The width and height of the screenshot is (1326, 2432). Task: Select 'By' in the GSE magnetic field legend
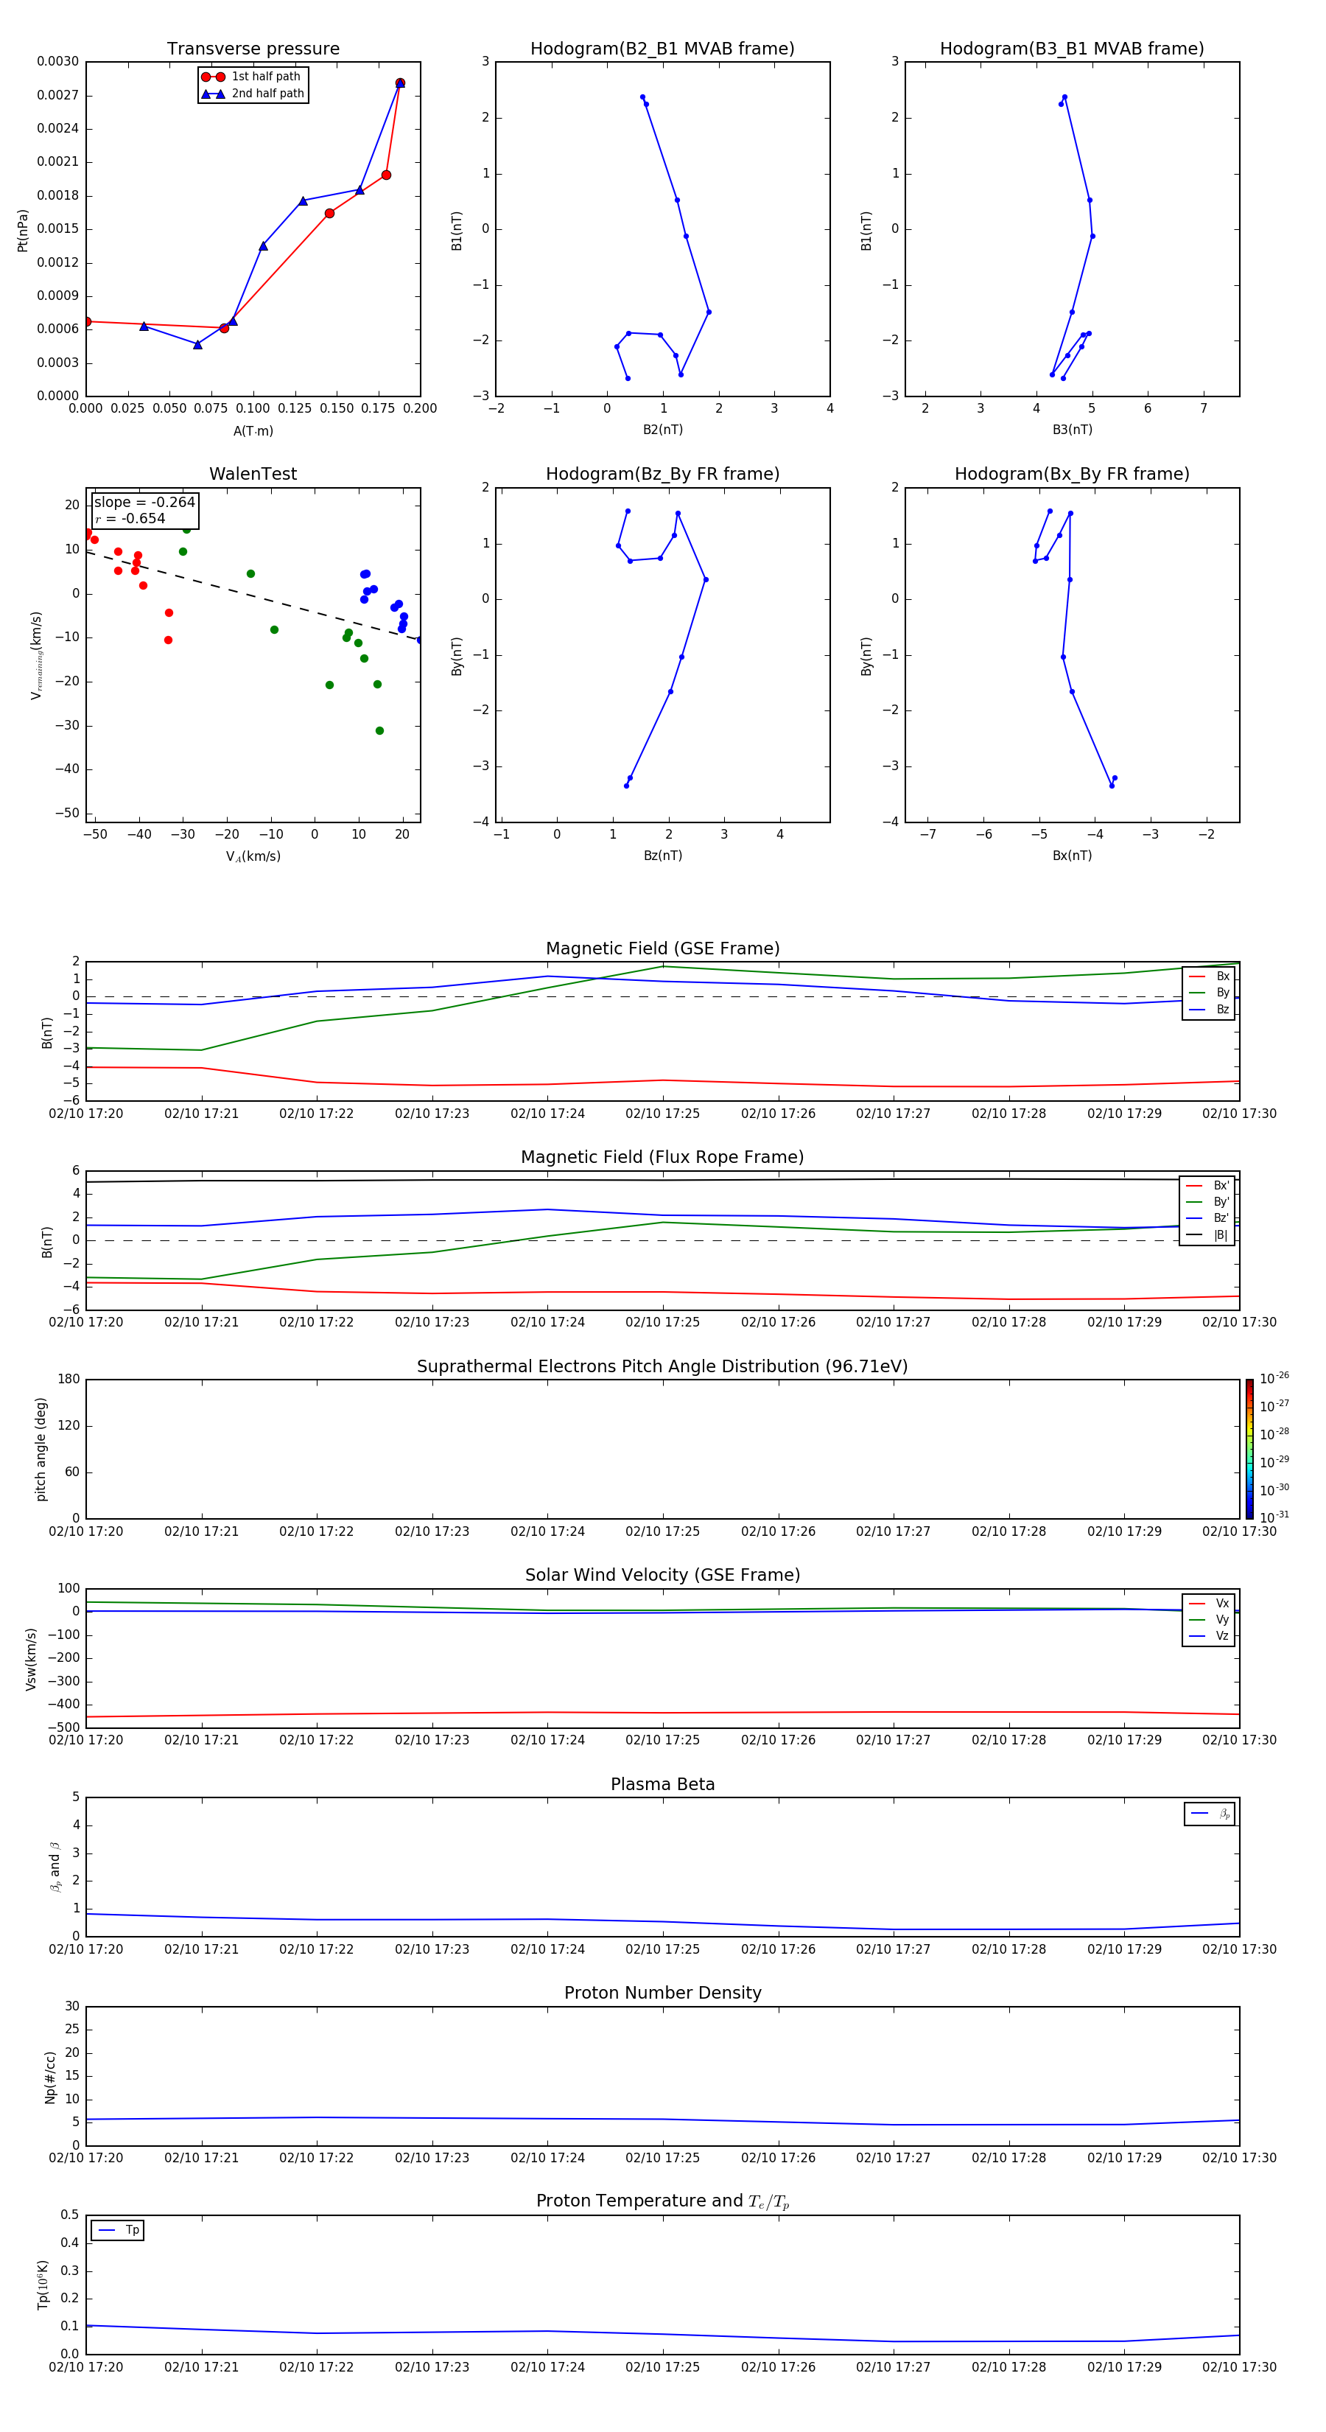(x=1209, y=993)
